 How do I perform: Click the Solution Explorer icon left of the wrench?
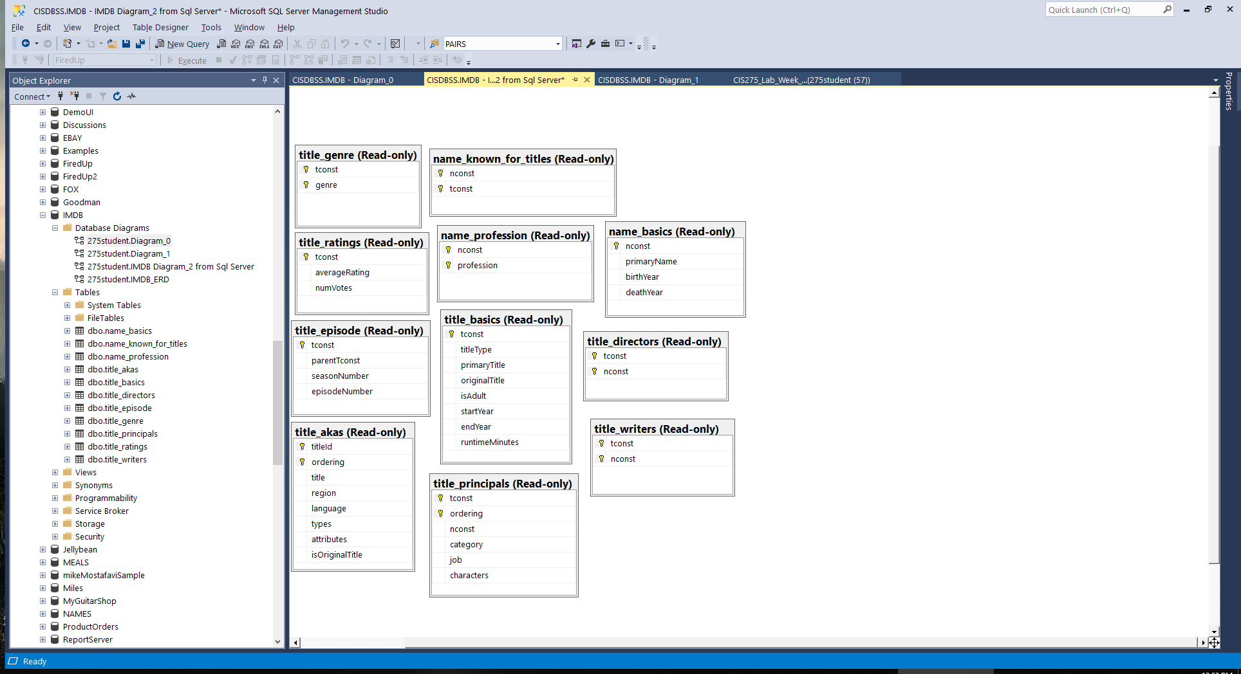(577, 44)
